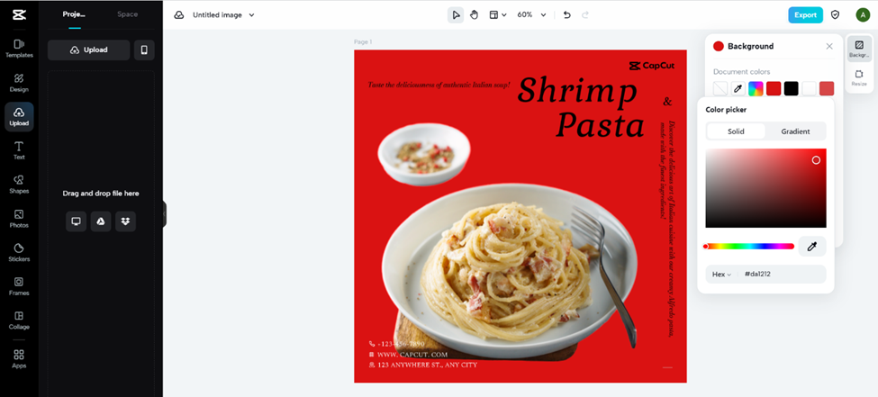
Task: Upload from Google Drive icon
Action: 101,221
